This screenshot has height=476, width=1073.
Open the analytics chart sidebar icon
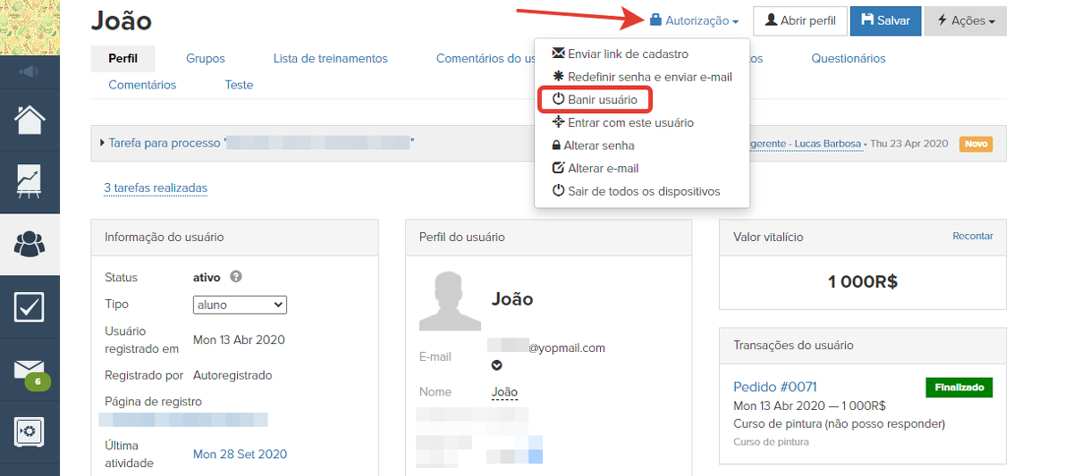pyautogui.click(x=30, y=181)
